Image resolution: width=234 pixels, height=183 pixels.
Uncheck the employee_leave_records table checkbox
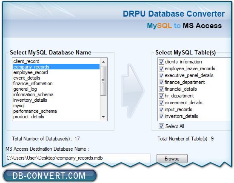point(161,69)
